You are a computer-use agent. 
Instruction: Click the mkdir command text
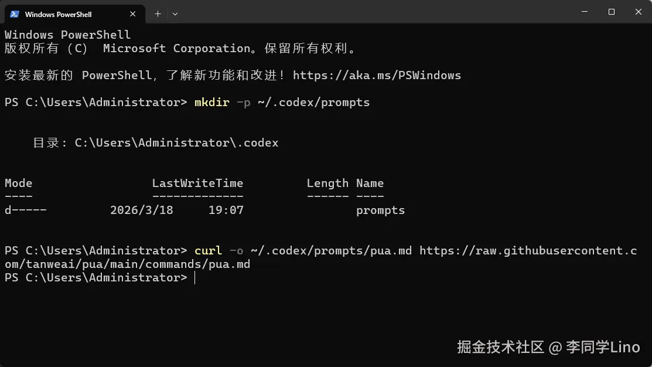pyautogui.click(x=211, y=102)
